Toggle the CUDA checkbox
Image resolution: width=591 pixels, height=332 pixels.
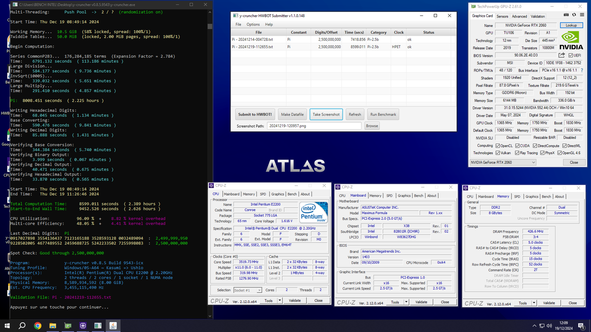pyautogui.click(x=517, y=146)
